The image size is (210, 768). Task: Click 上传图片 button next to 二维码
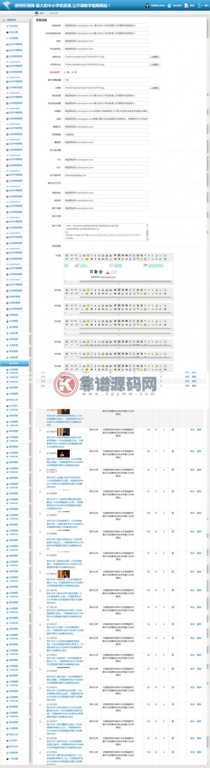pyautogui.click(x=154, y=88)
